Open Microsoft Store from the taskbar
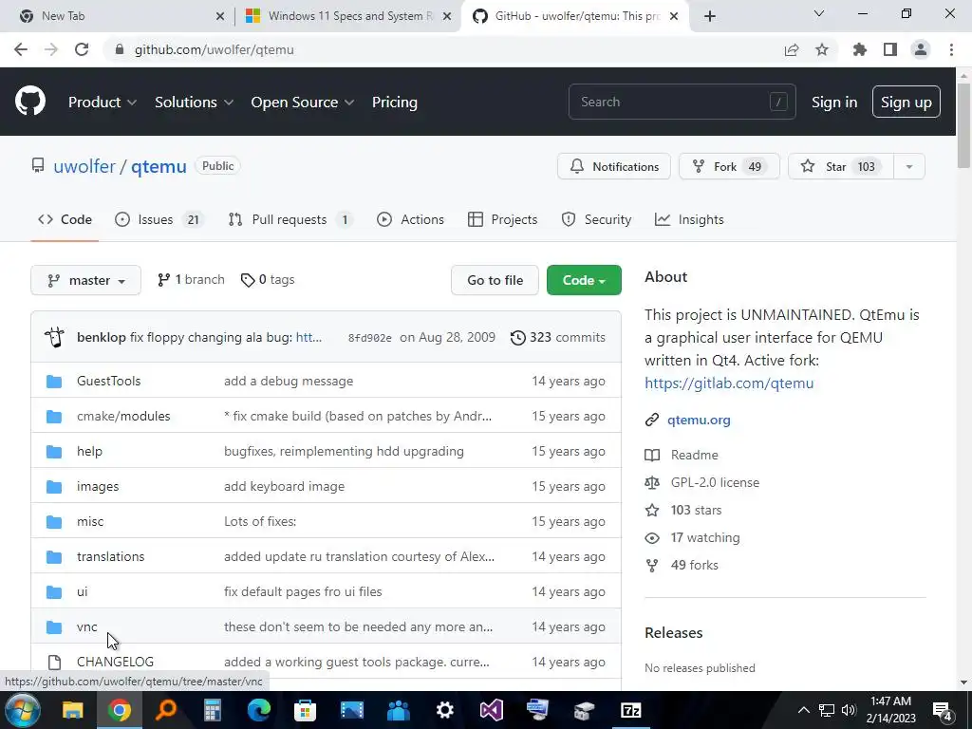972x729 pixels. tap(305, 710)
